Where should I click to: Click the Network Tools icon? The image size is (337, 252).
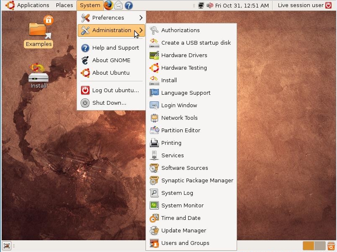coord(154,118)
